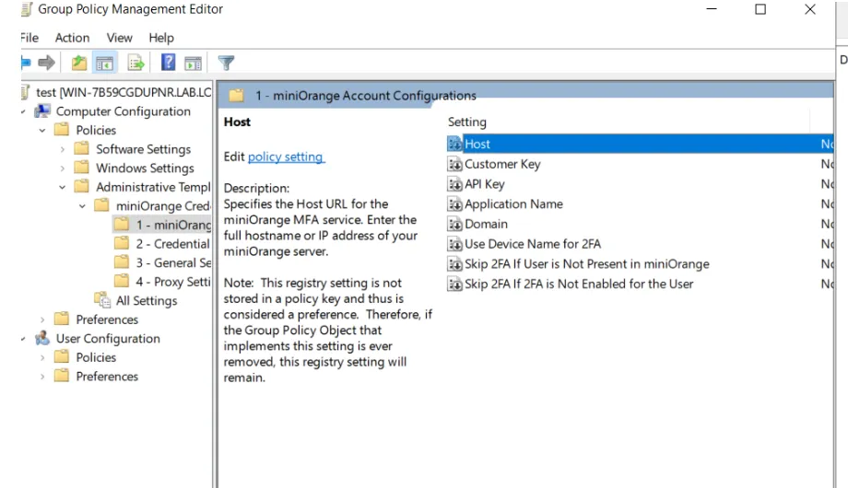This screenshot has height=488, width=848.
Task: Select Skip 2FA If 2FA is Not Enabled
Action: [x=579, y=284]
